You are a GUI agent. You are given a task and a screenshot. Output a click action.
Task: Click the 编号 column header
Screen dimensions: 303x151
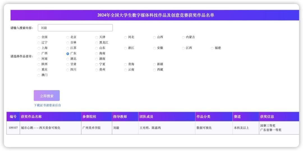(13, 116)
